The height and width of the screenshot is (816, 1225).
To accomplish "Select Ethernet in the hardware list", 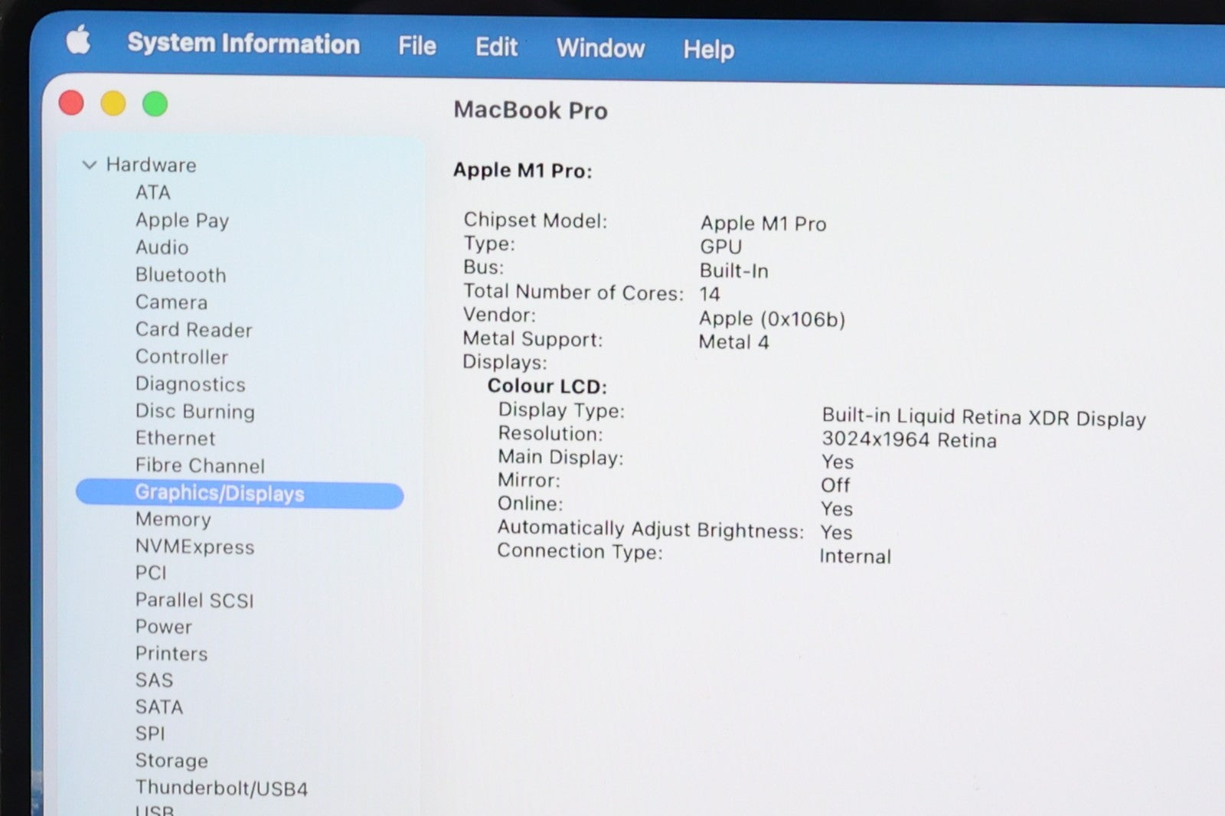I will (x=175, y=439).
